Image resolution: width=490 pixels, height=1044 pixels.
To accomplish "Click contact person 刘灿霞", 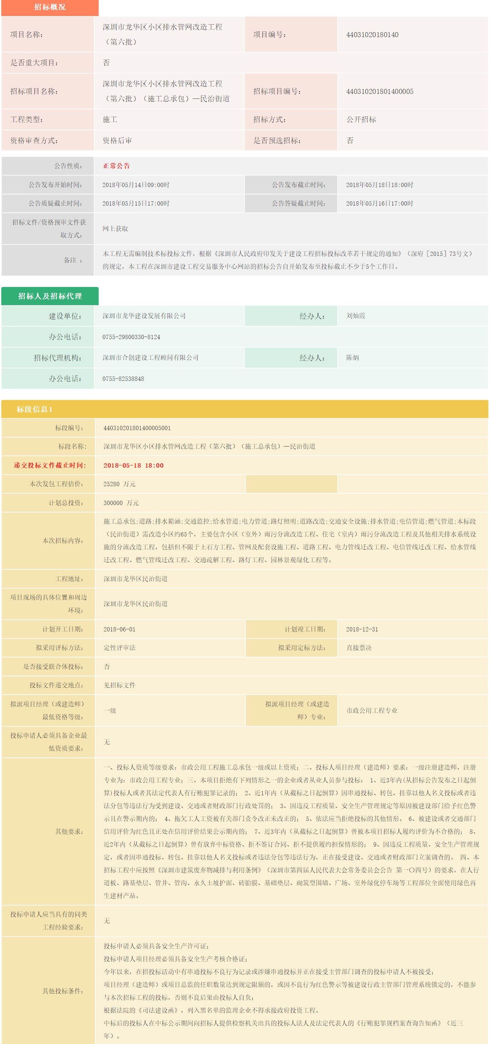I will pyautogui.click(x=355, y=316).
